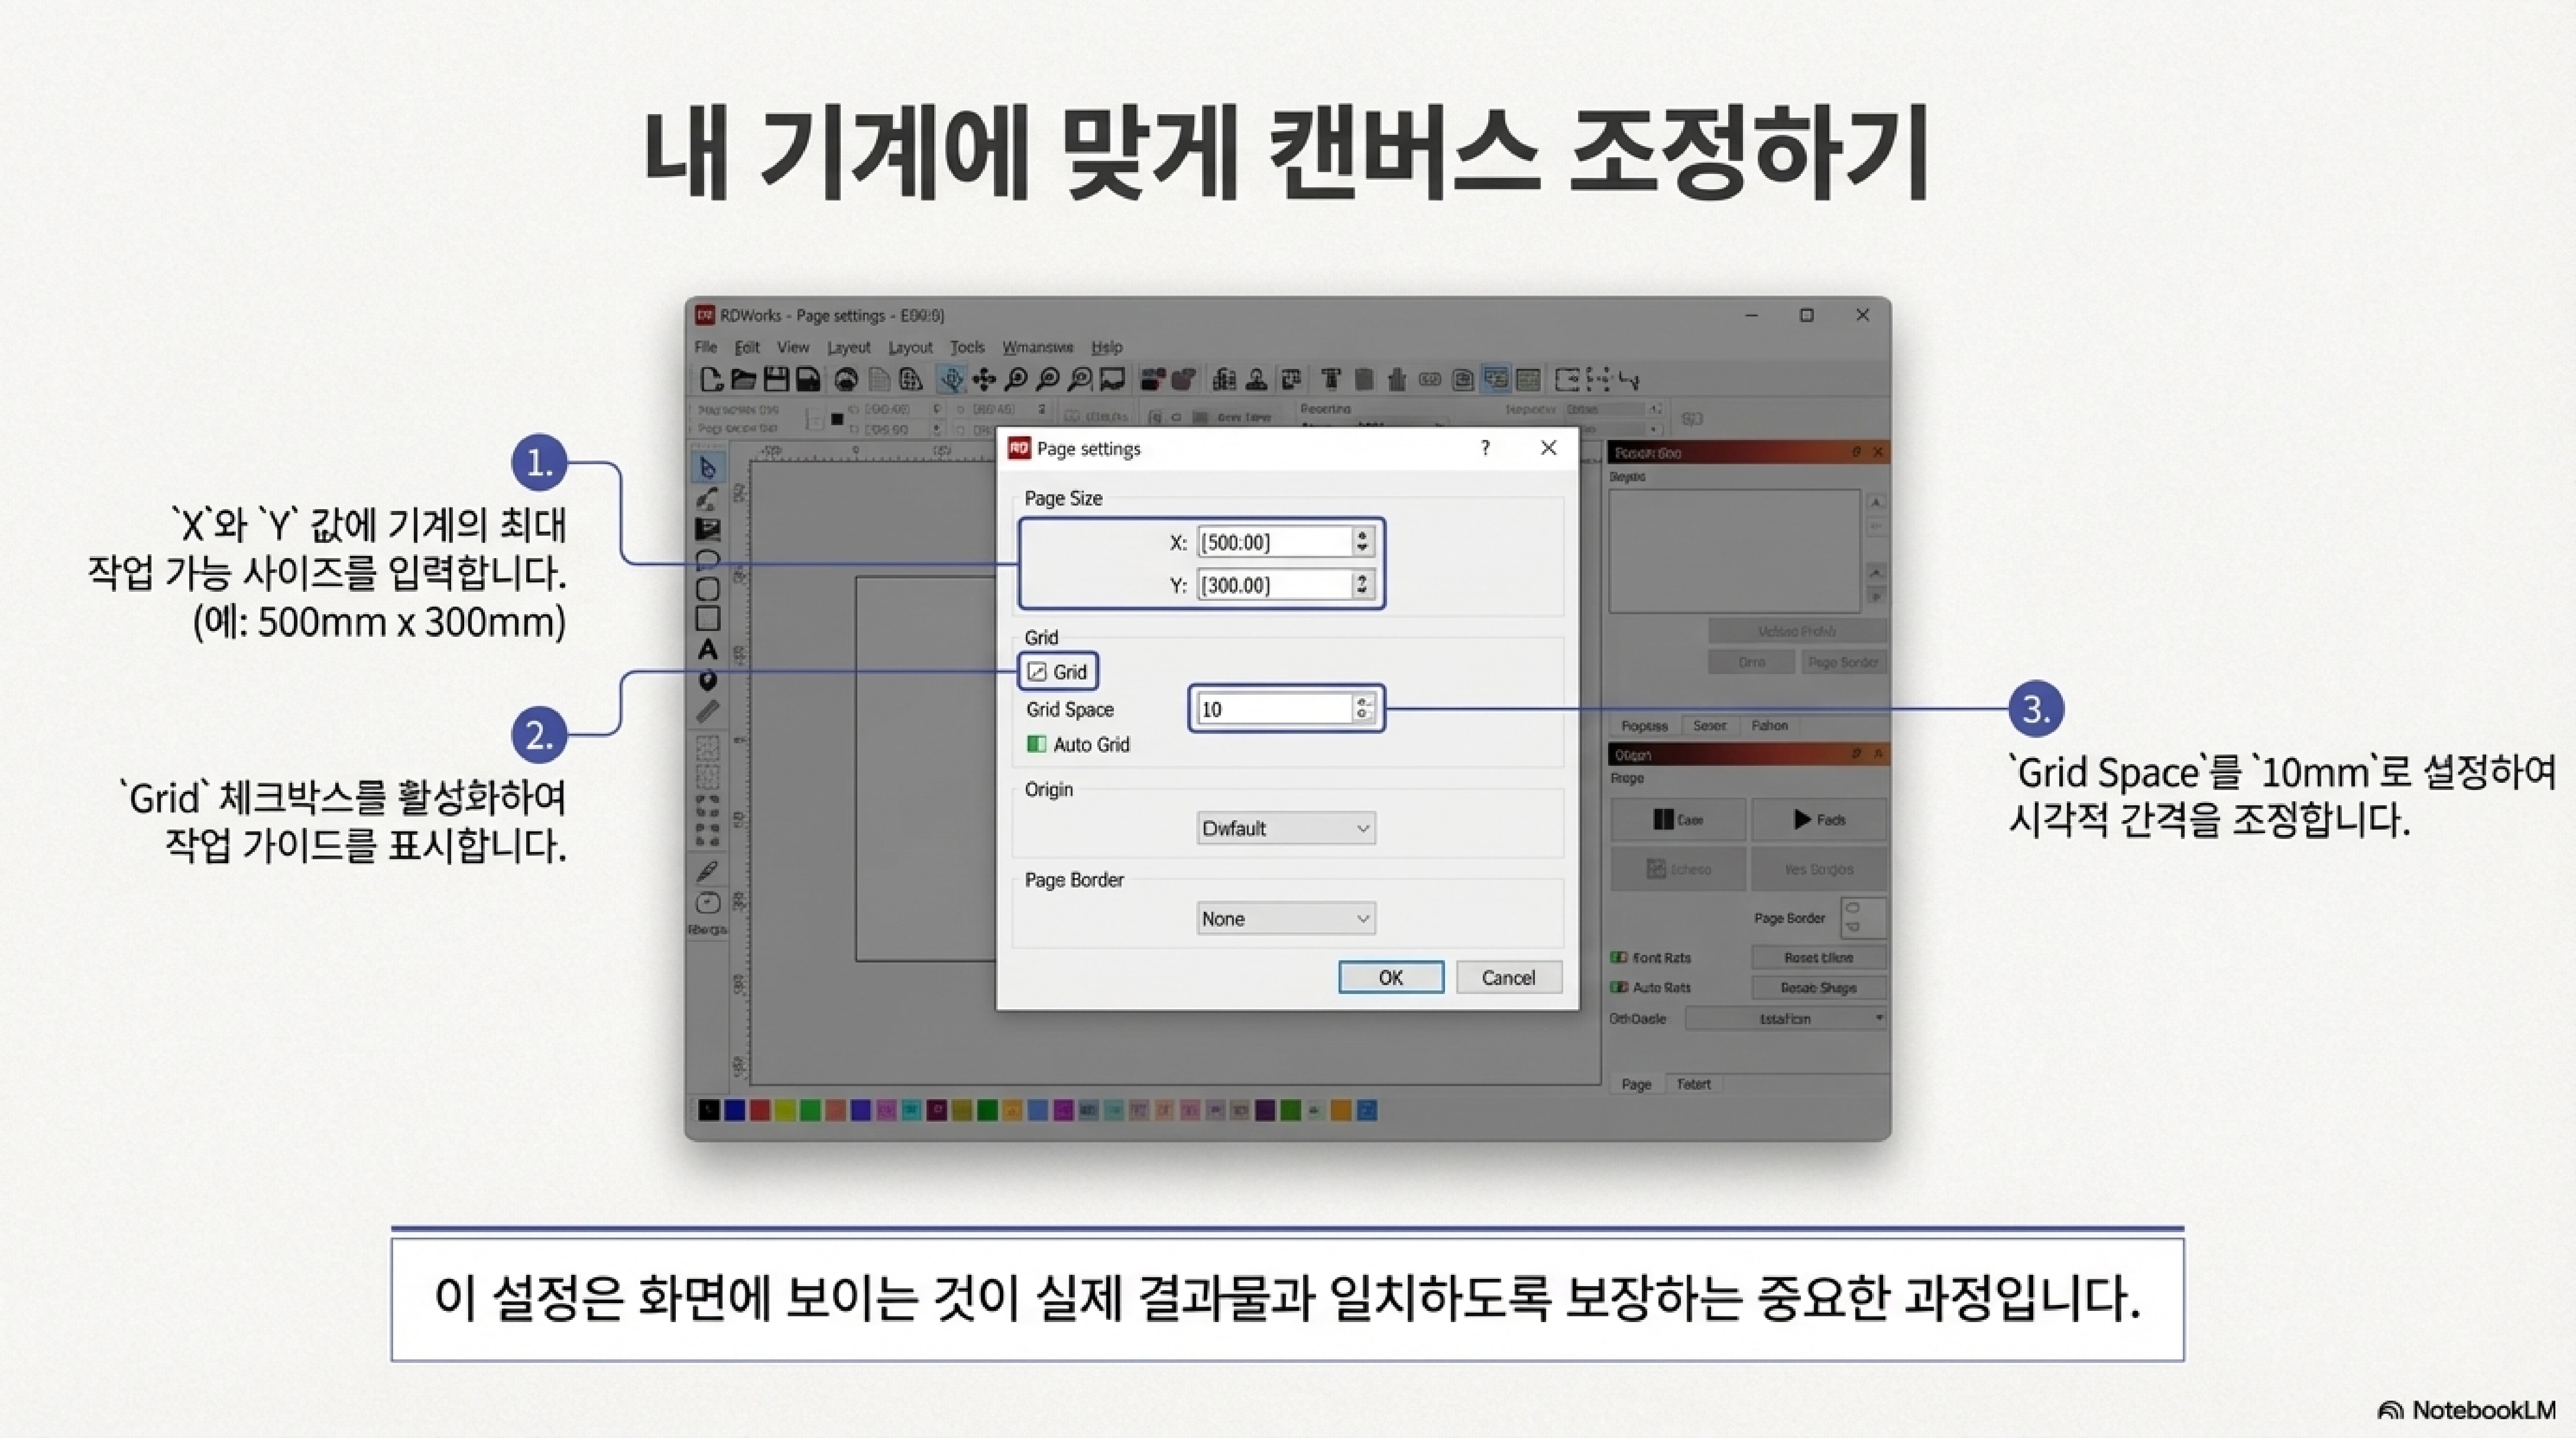Viewport: 2576px width, 1438px height.
Task: Click the pan move arrows toolbar icon
Action: [984, 379]
